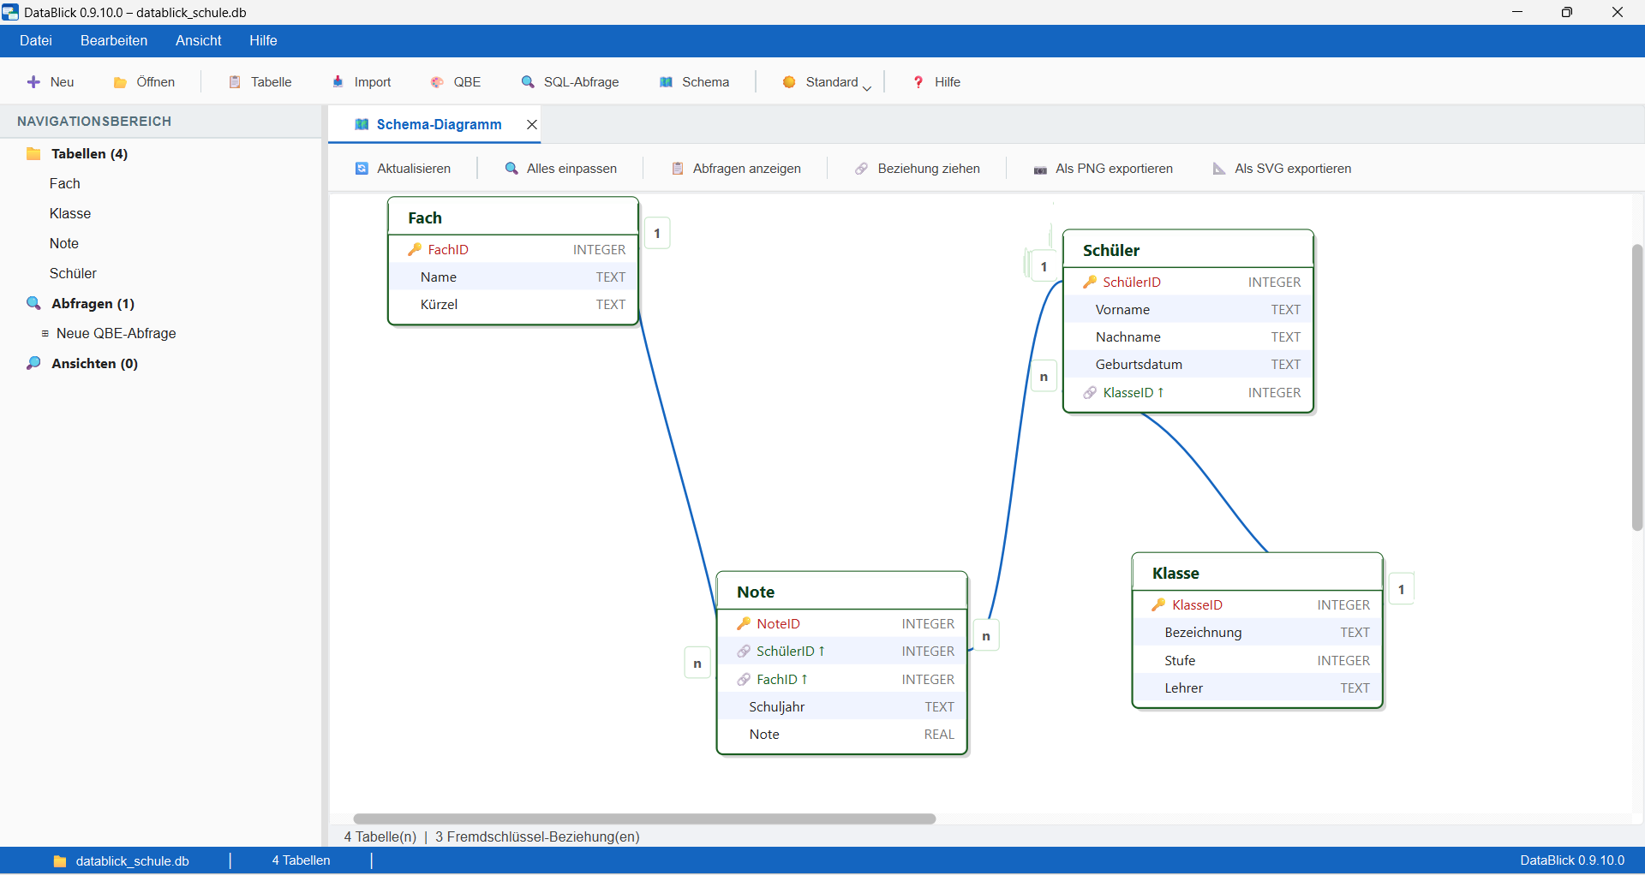Viewport: 1645px width, 875px height.
Task: Click the Abfragen magnifier icon in navigation
Action: click(33, 303)
